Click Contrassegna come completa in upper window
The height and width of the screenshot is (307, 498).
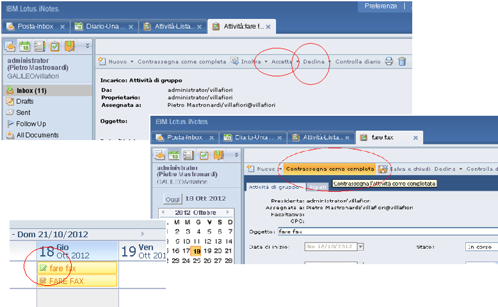pyautogui.click(x=182, y=61)
